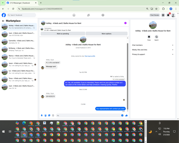The image size is (179, 143).
Task: Open Jason conversation in the list
Action: [19, 64]
